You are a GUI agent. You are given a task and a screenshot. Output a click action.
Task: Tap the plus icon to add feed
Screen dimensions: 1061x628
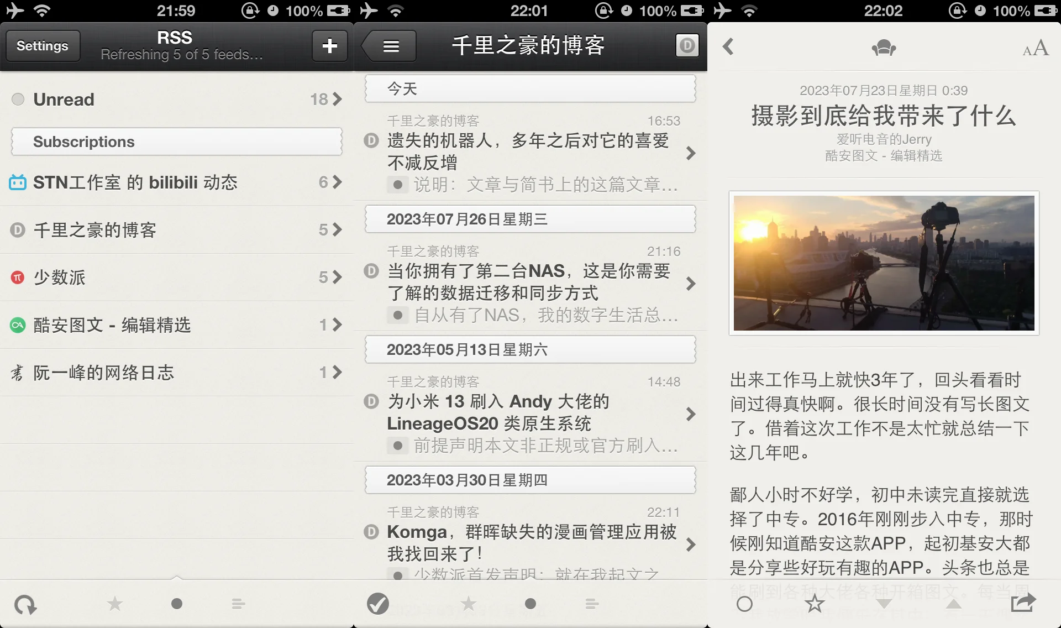pos(329,46)
